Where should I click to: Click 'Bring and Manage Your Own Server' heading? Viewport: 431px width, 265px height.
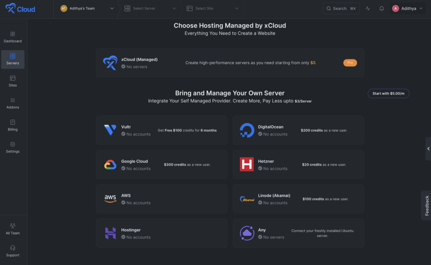pyautogui.click(x=230, y=93)
